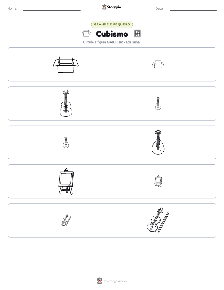Choose the large violin with bow

coord(158,220)
